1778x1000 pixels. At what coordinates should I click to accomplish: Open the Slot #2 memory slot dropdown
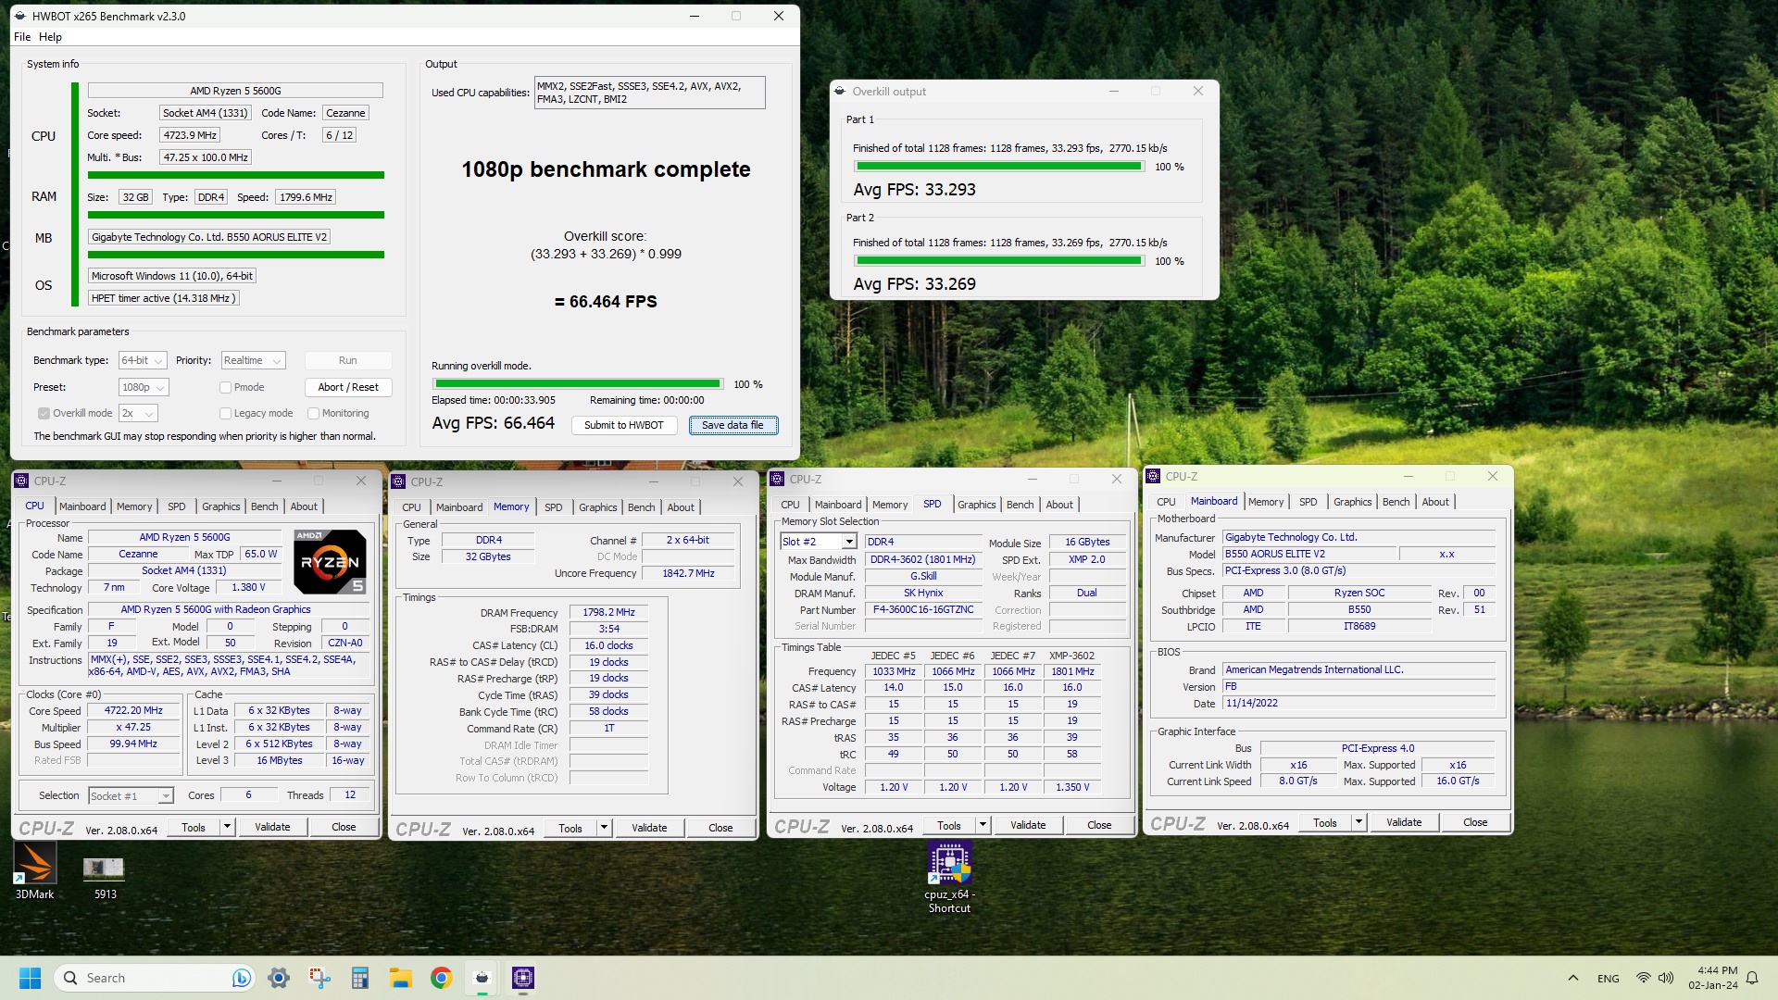[819, 542]
